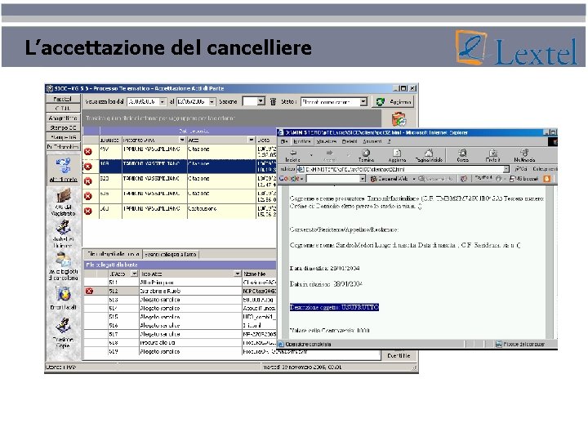
Task: Open the ID Atto column filter dropdown
Action: tap(135, 274)
